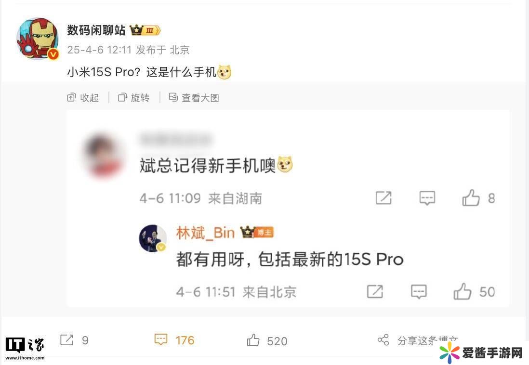Click 林斌_Bin avatar picture
The height and width of the screenshot is (365, 529).
click(153, 238)
